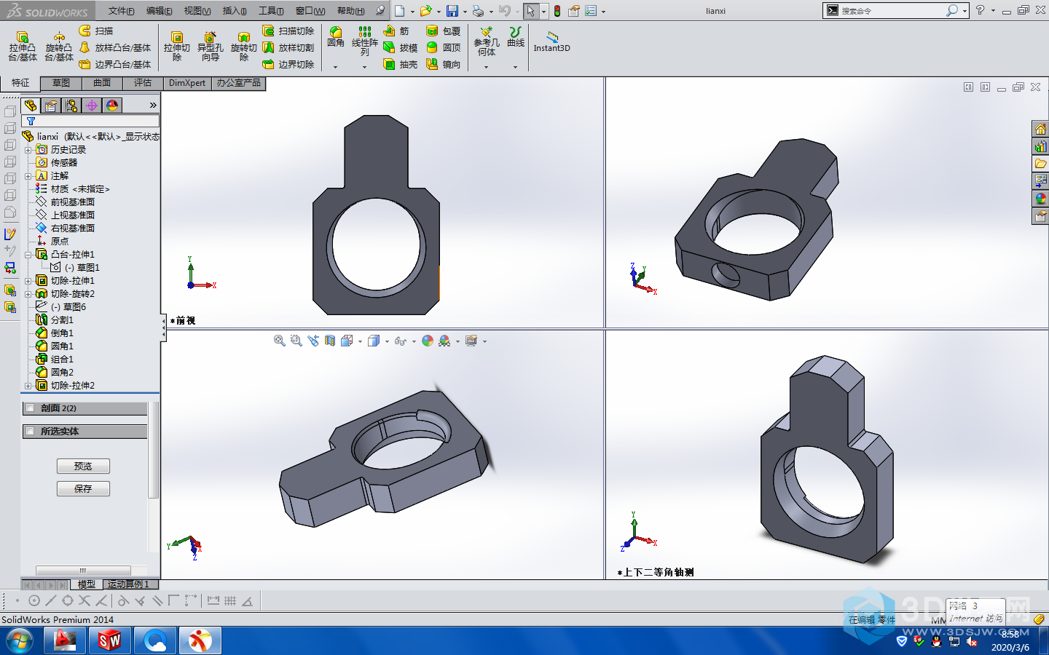Open the Linear Pattern dropdown arrow
1049x655 pixels.
point(365,67)
